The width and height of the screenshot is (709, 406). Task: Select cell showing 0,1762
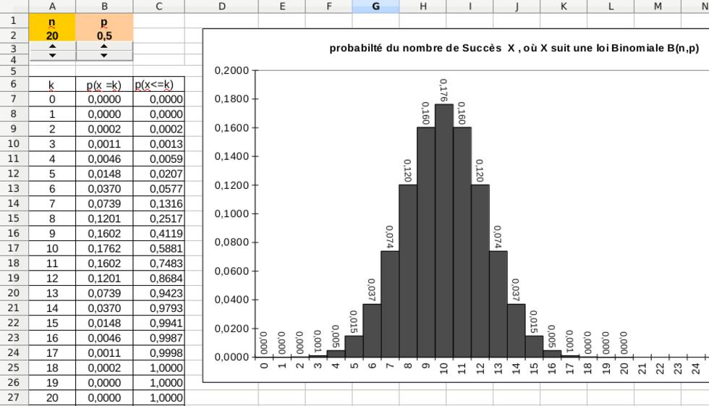(x=104, y=249)
